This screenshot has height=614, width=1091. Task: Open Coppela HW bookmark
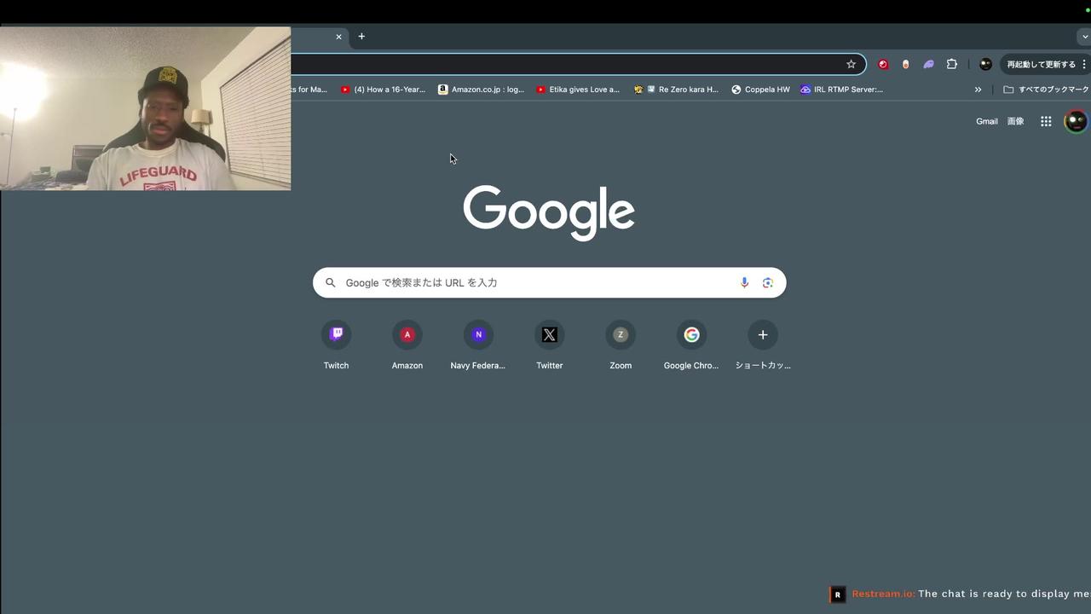760,90
